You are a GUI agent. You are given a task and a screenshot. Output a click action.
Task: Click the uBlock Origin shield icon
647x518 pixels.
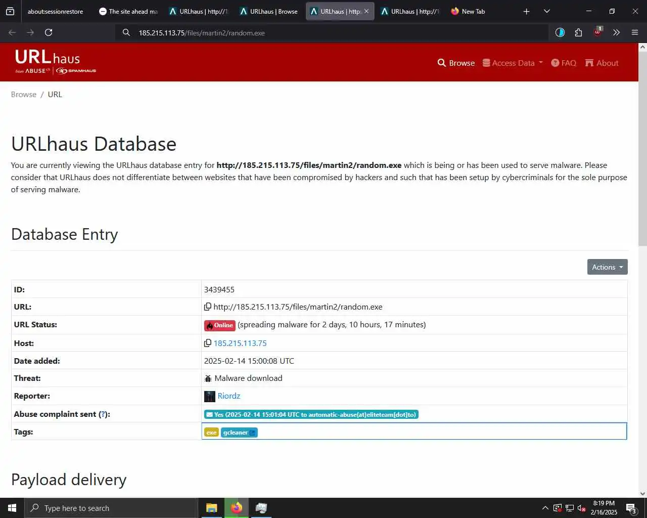click(x=597, y=32)
